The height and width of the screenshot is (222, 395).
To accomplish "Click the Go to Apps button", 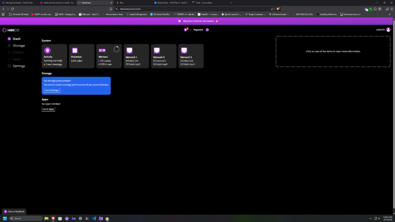I will pos(49,109).
